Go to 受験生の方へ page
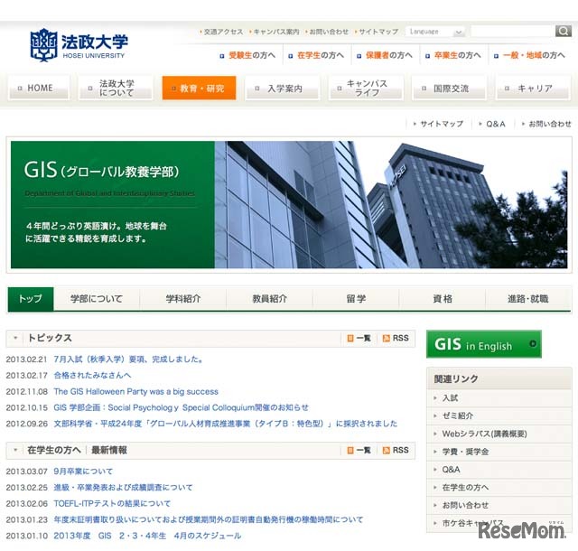The image size is (578, 551). pyautogui.click(x=252, y=55)
